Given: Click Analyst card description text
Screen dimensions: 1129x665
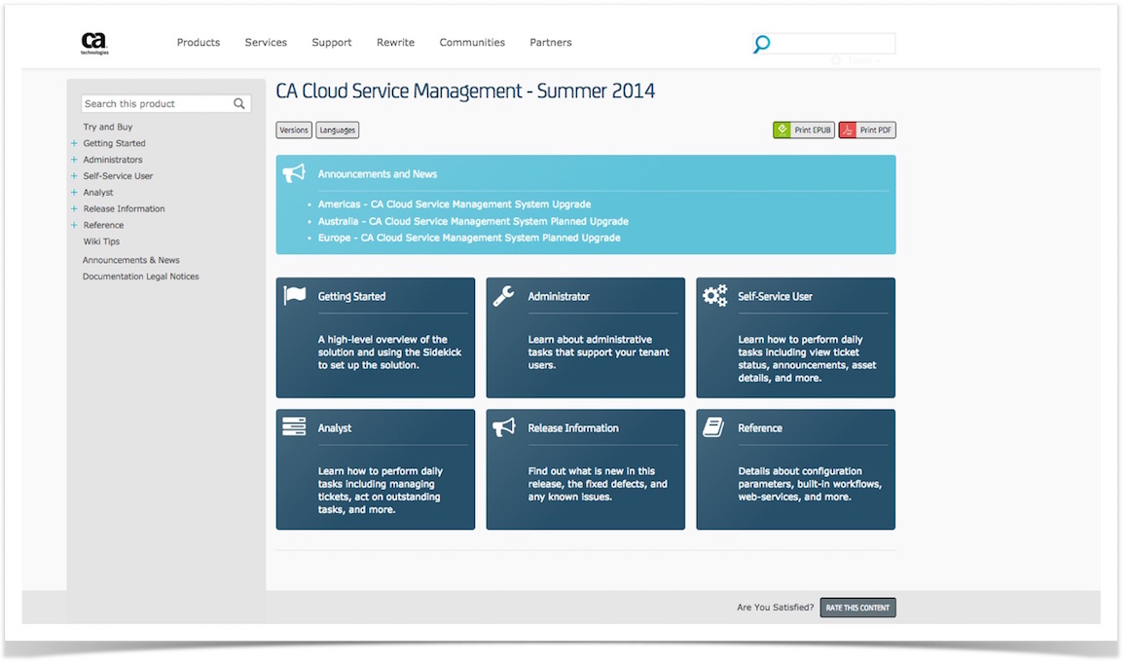Looking at the screenshot, I should 381,490.
